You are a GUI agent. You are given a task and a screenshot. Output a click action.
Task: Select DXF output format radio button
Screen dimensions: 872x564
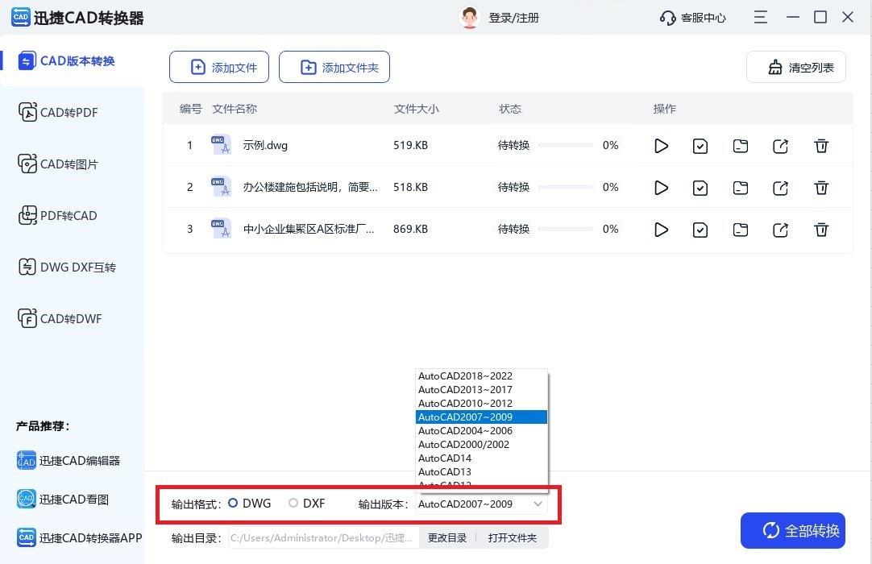pos(293,504)
